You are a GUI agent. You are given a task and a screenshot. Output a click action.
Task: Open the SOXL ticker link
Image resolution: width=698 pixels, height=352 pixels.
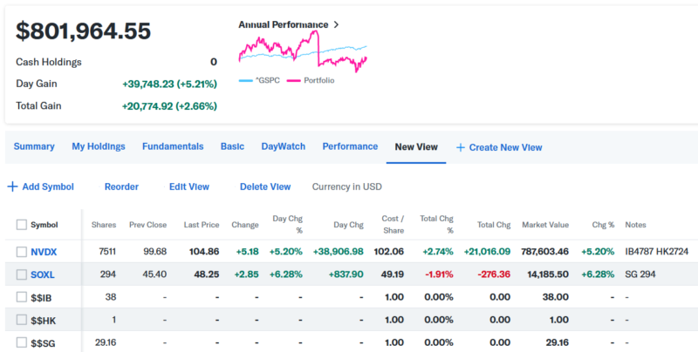44,274
